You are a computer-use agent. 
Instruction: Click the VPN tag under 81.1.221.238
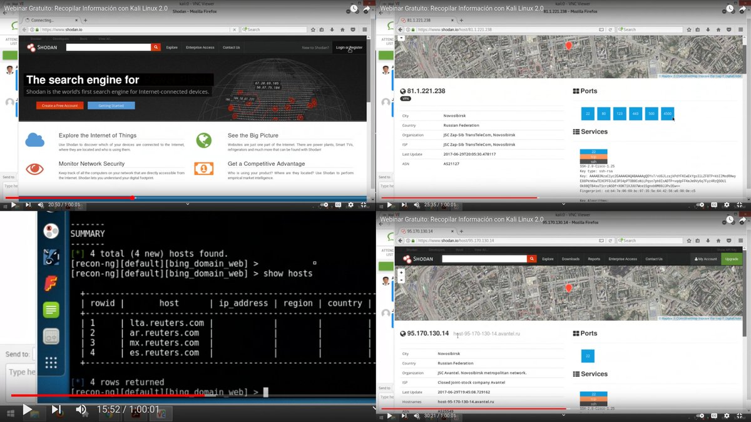click(x=406, y=99)
